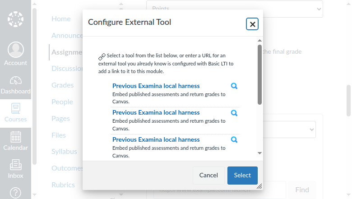Click the chain link icon in instructions
This screenshot has width=352, height=199.
click(102, 56)
